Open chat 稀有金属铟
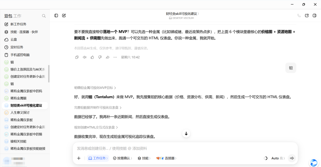This screenshot has width=321, height=167. [x=25, y=98]
